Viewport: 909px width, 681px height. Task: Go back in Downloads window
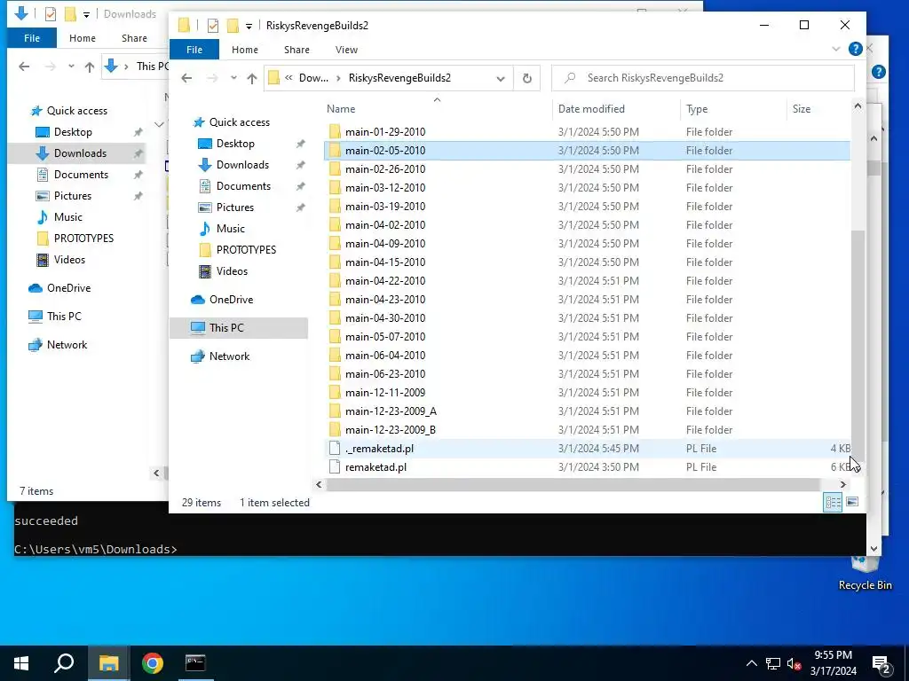click(24, 67)
